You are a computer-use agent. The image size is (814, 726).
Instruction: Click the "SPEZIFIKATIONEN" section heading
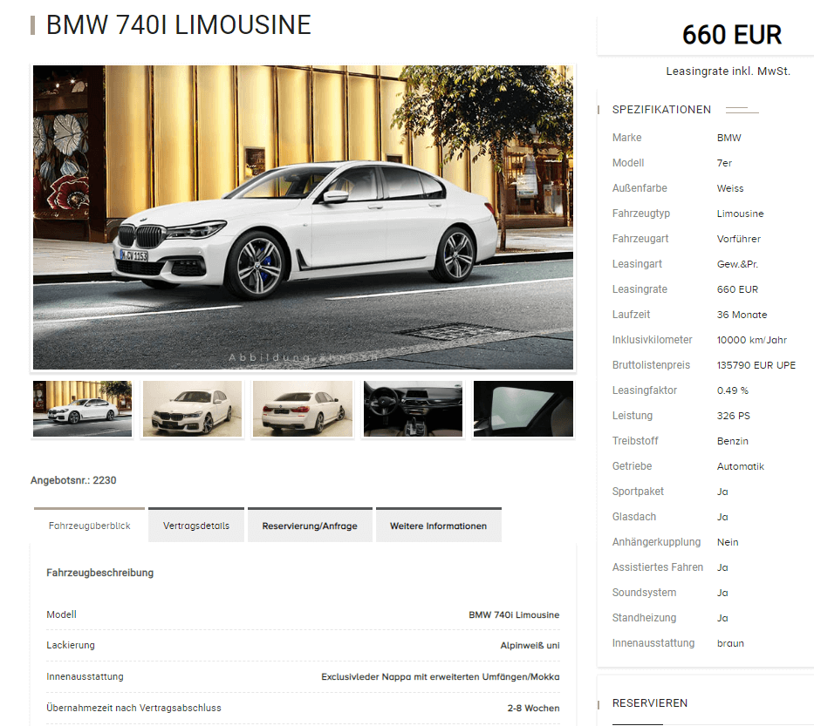pos(661,110)
